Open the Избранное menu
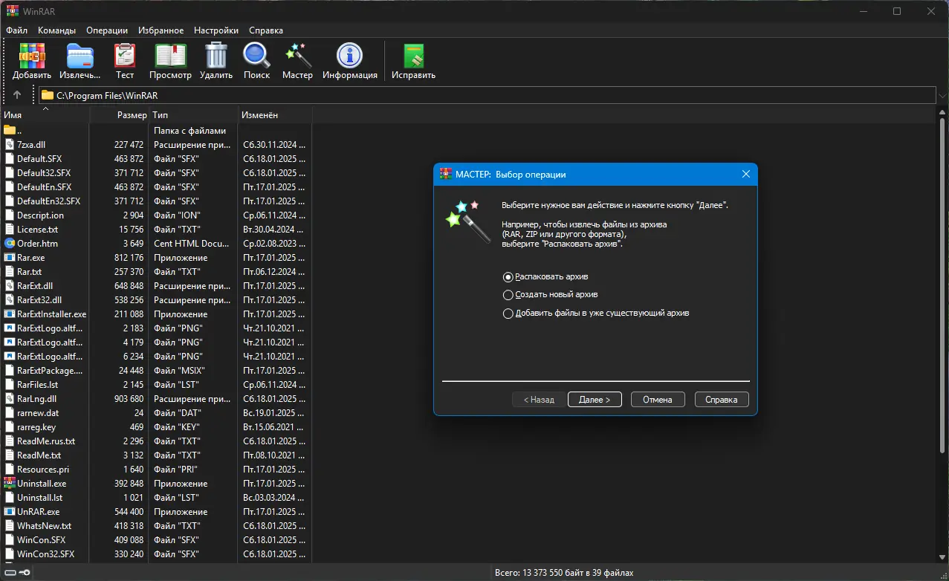This screenshot has height=581, width=949. (161, 30)
